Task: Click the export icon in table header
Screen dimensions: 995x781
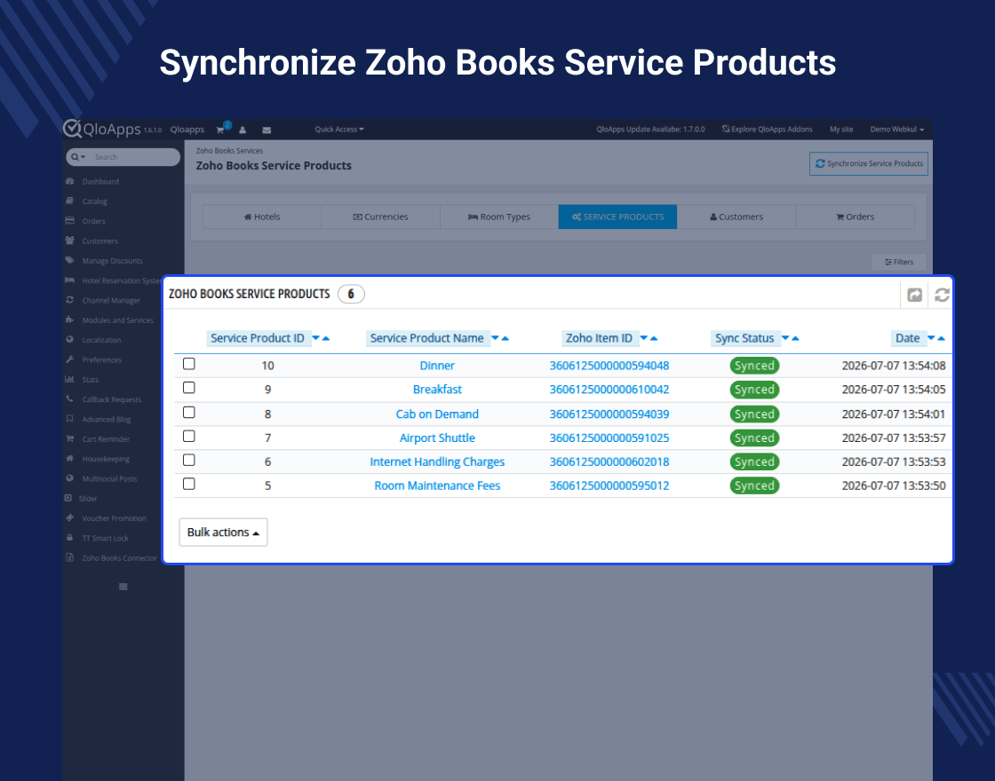Action: click(914, 295)
